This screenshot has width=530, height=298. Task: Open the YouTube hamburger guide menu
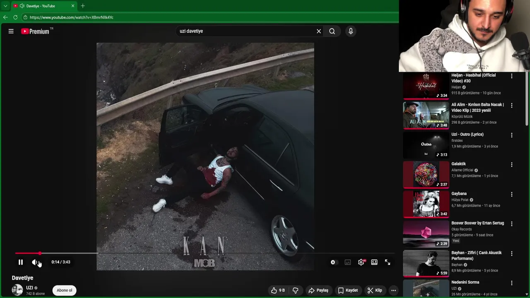pyautogui.click(x=11, y=31)
